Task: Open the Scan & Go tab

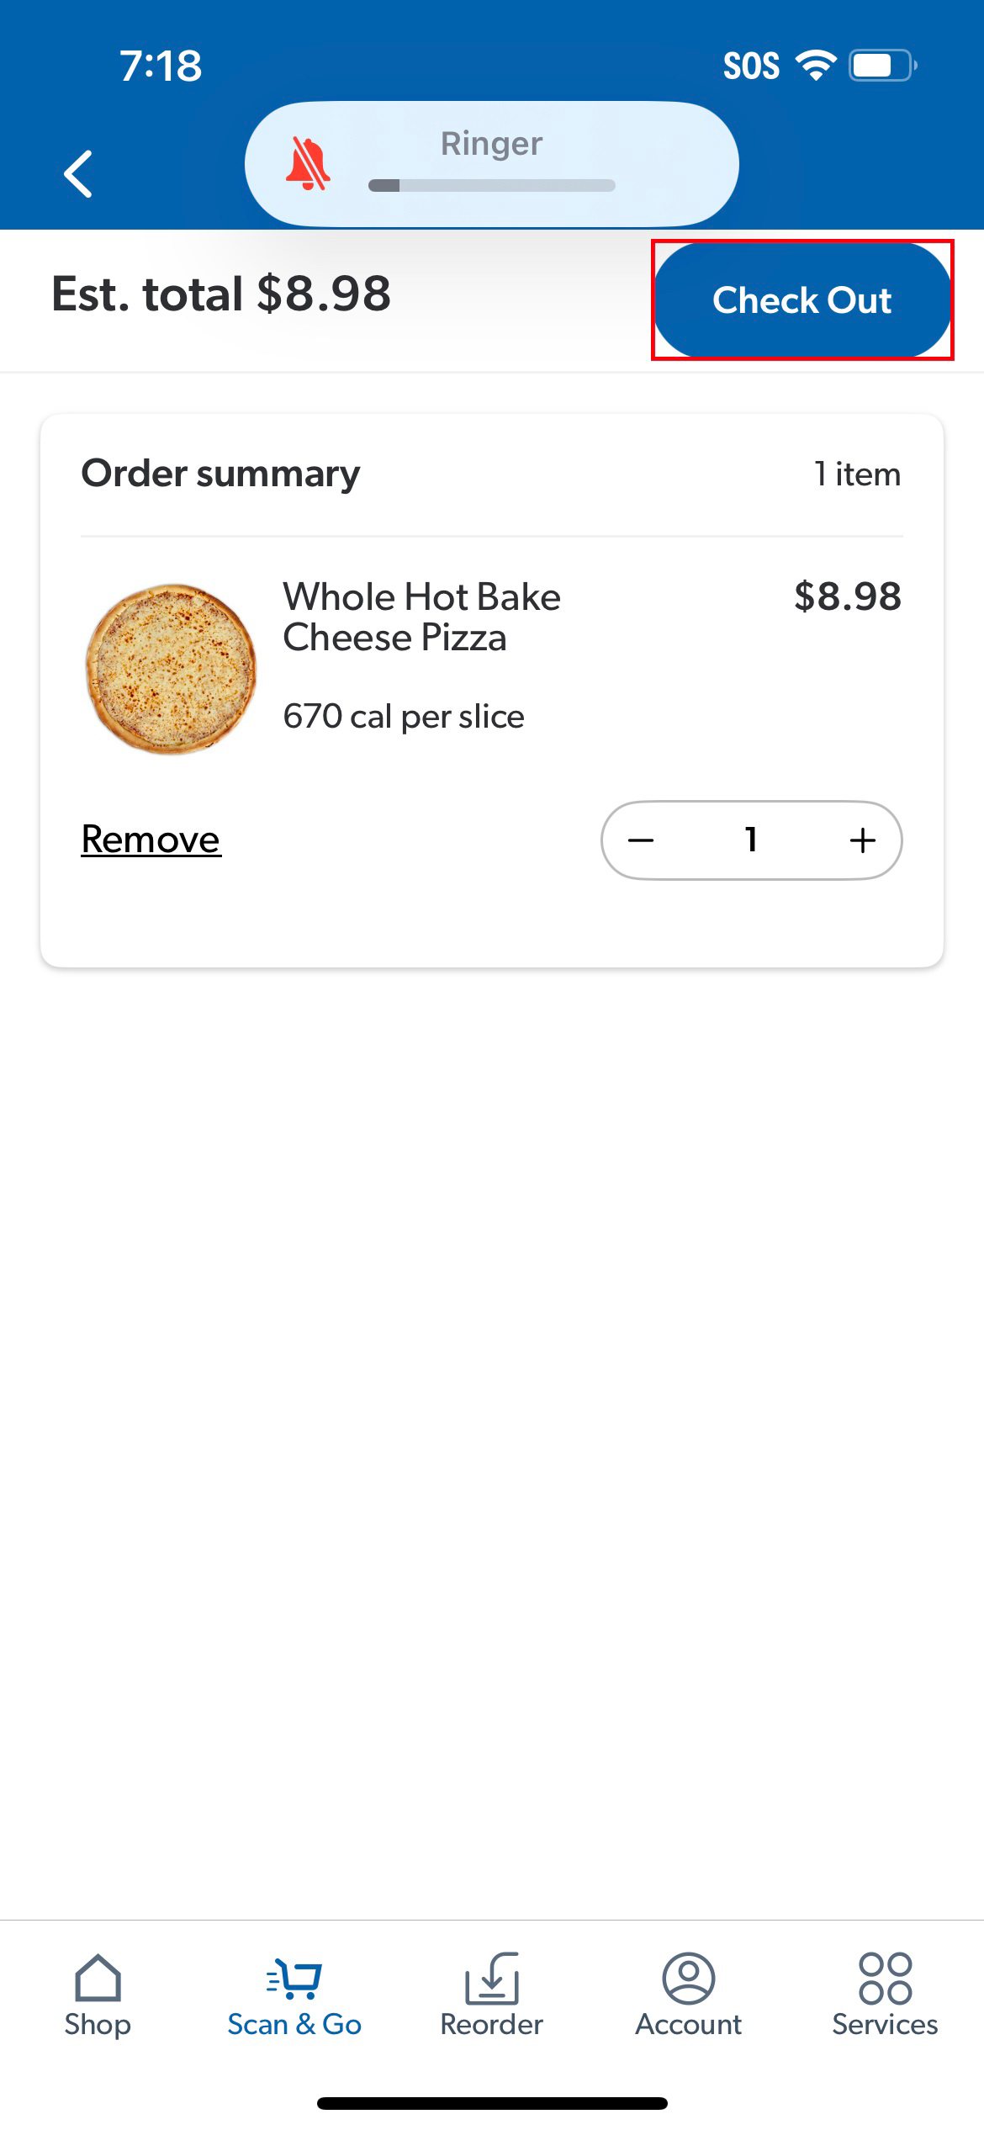Action: click(x=294, y=1995)
